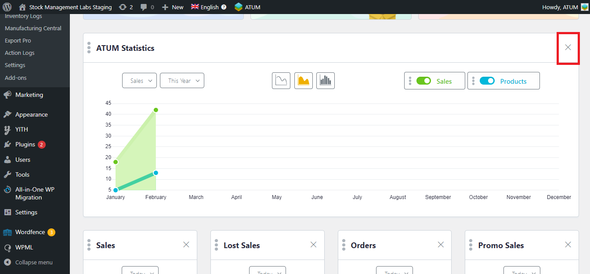Open ATUM Add-ons page

point(16,78)
